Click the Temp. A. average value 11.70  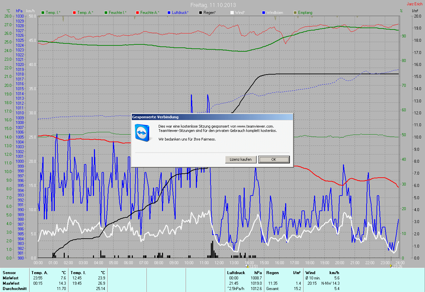pyautogui.click(x=62, y=289)
